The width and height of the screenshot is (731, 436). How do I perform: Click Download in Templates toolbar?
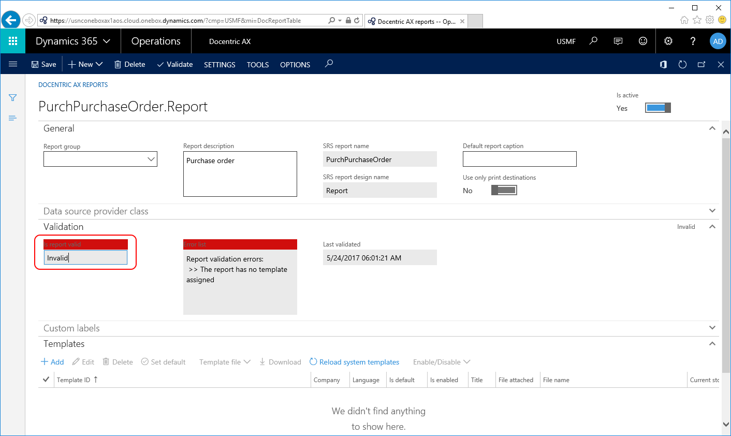(x=280, y=362)
